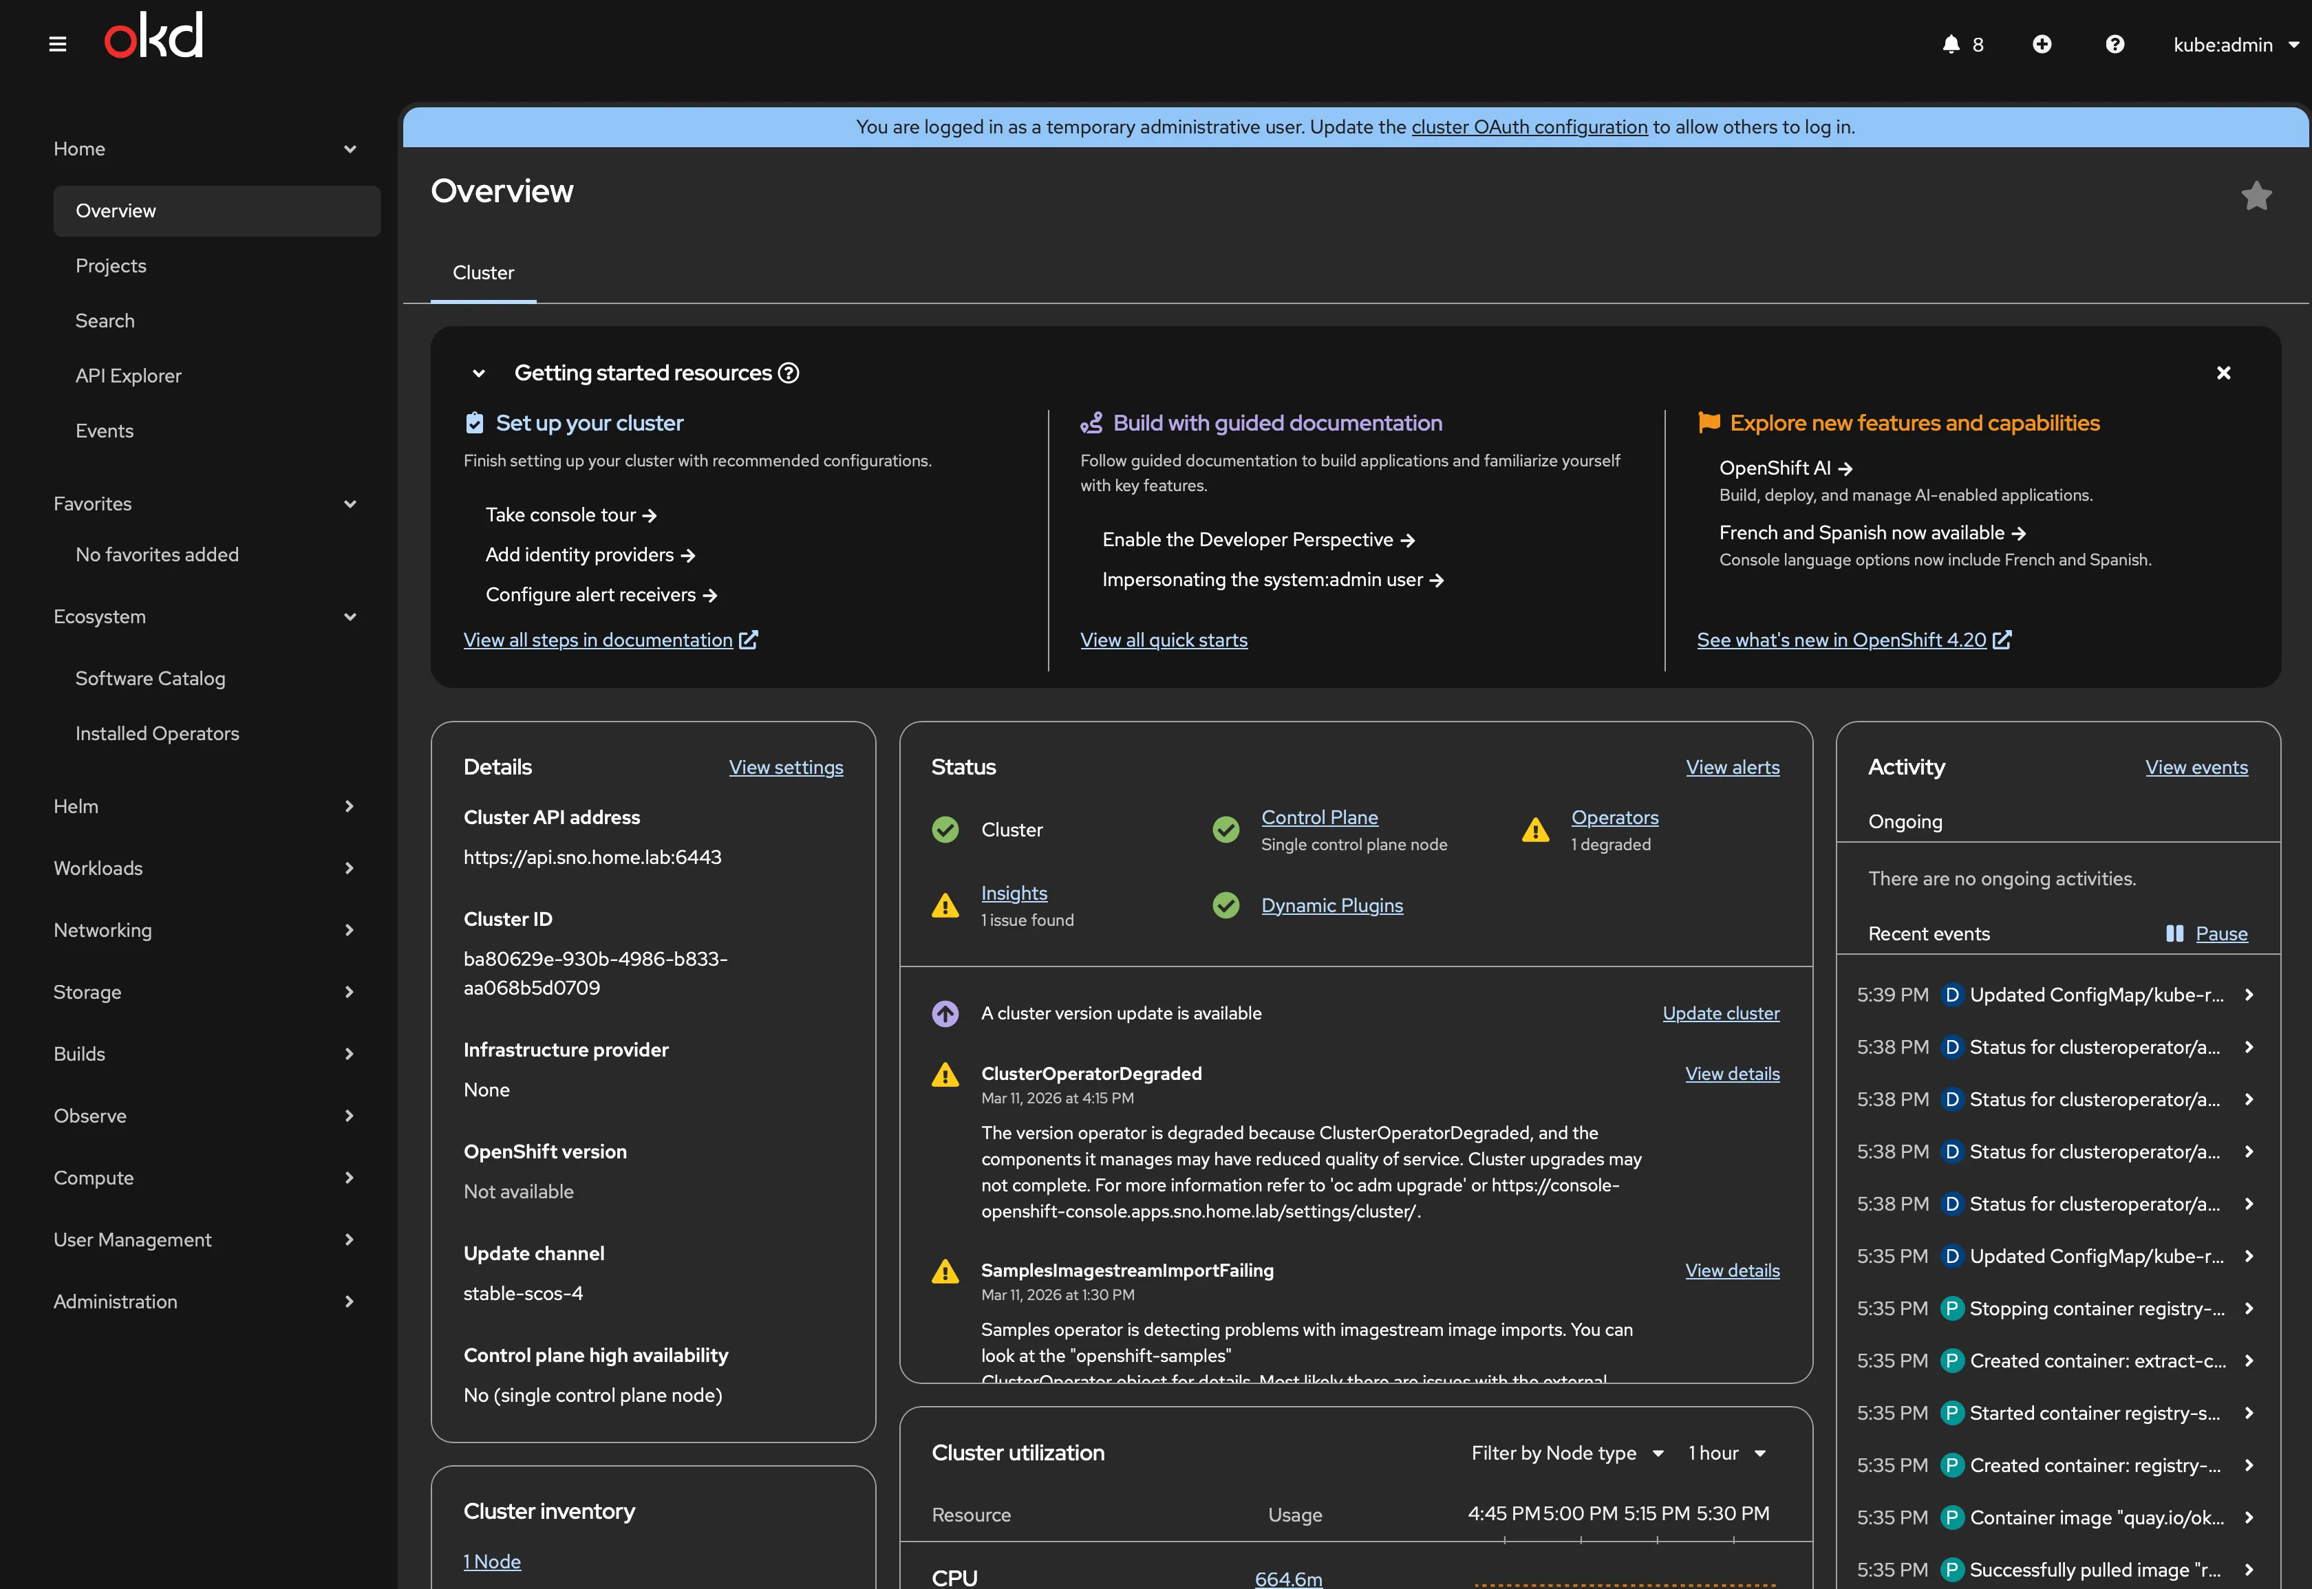Open Software Catalog in the sidebar
The image size is (2312, 1589).
pyautogui.click(x=217, y=678)
